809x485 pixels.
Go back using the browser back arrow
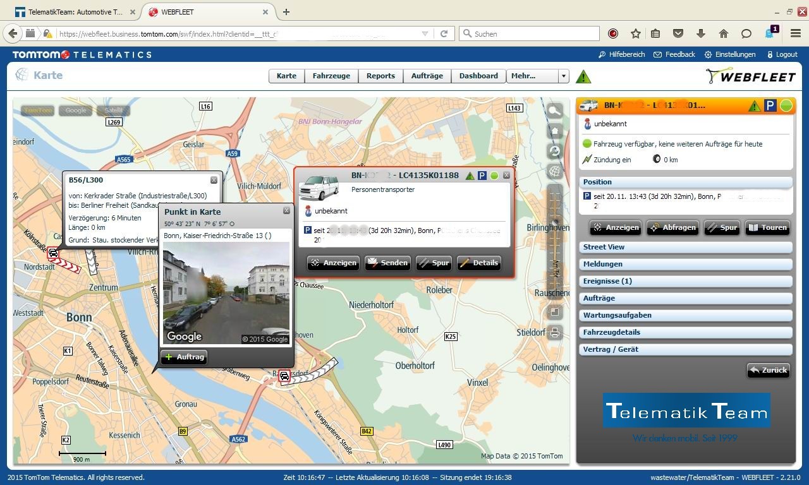click(x=12, y=33)
